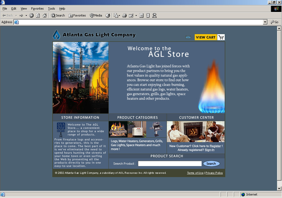282x198 pixels.
Task: Click the VIEW CART button
Action: coord(206,37)
